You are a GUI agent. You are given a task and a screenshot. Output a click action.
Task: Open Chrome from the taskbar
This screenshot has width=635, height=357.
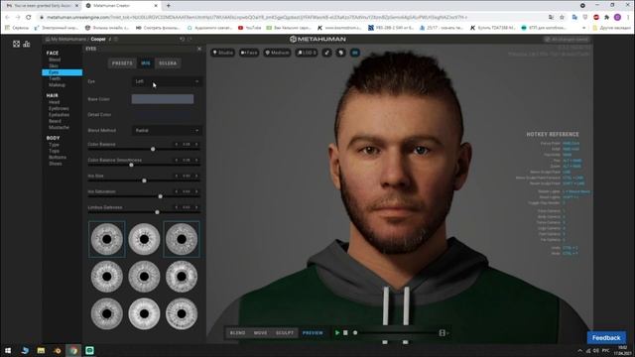[x=73, y=350]
